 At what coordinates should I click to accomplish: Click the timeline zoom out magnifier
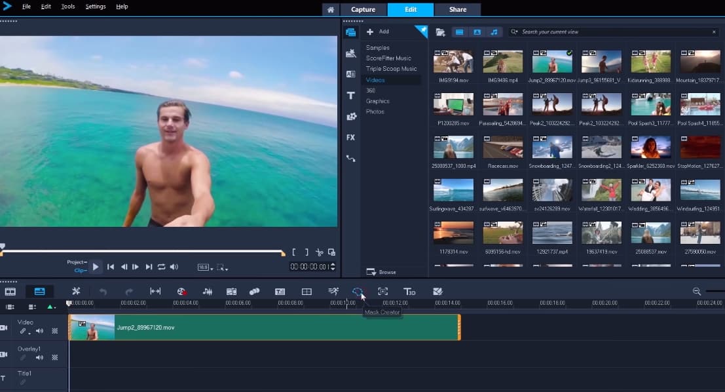696,292
